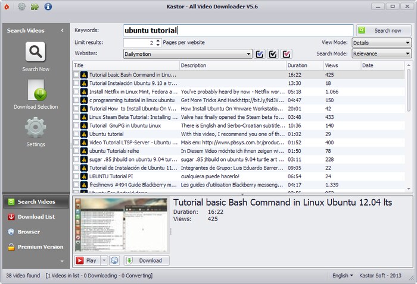
Task: Open the Download List section
Action: click(36, 217)
